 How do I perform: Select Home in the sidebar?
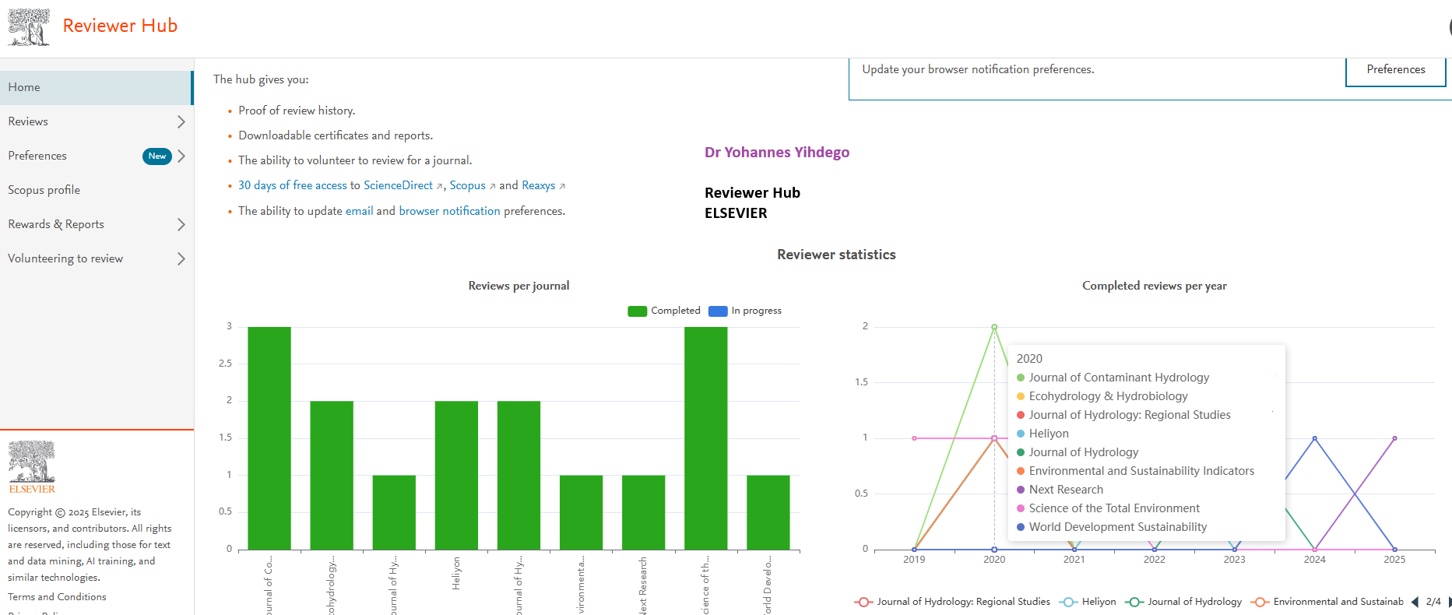[97, 87]
